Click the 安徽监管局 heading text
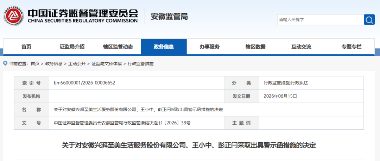The width and height of the screenshot is (380, 161). (169, 17)
